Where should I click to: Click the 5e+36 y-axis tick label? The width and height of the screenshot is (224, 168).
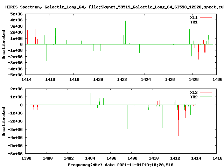tap(16, 14)
